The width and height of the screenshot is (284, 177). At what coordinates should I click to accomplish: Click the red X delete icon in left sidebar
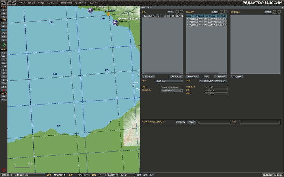click(x=4, y=90)
